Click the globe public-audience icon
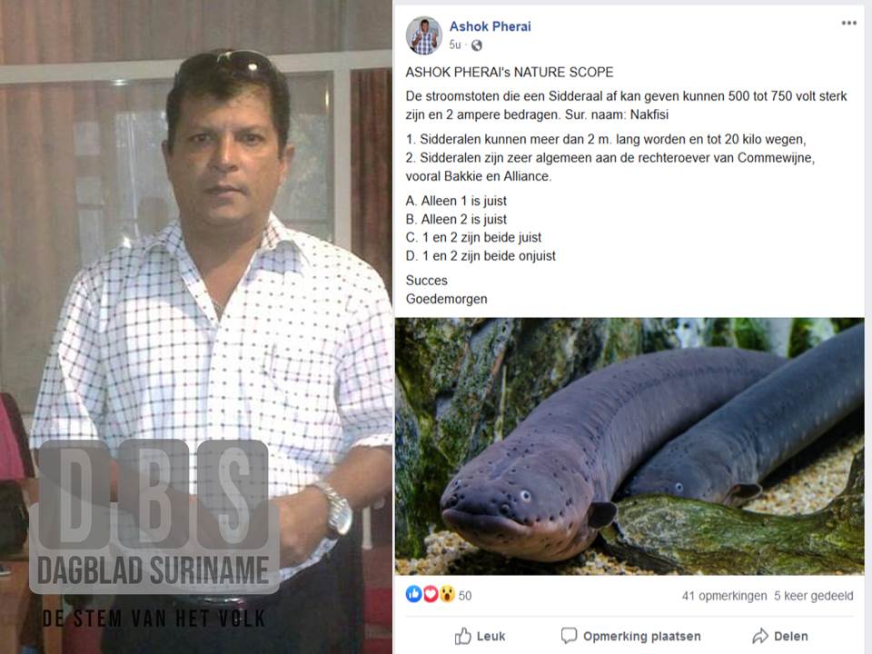This screenshot has width=872, height=654. click(x=477, y=45)
